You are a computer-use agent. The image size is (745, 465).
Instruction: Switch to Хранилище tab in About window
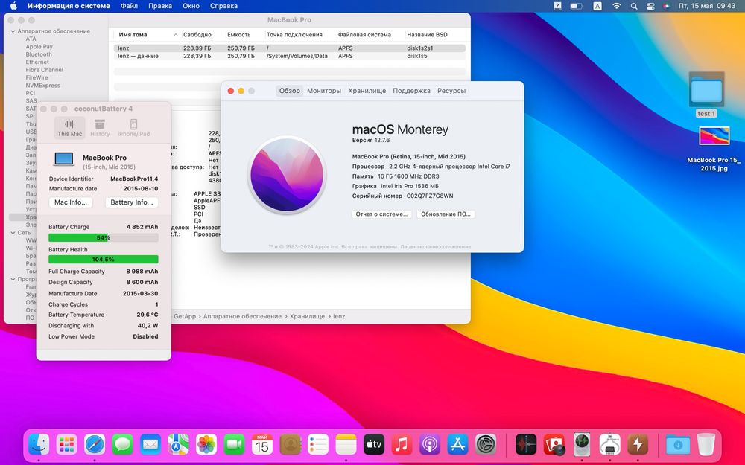pos(367,91)
